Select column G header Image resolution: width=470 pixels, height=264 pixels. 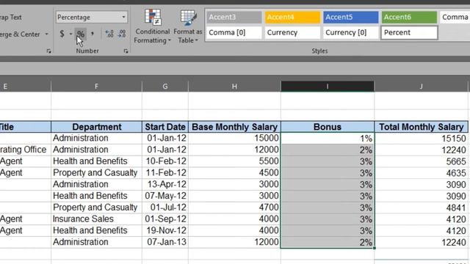pos(165,87)
